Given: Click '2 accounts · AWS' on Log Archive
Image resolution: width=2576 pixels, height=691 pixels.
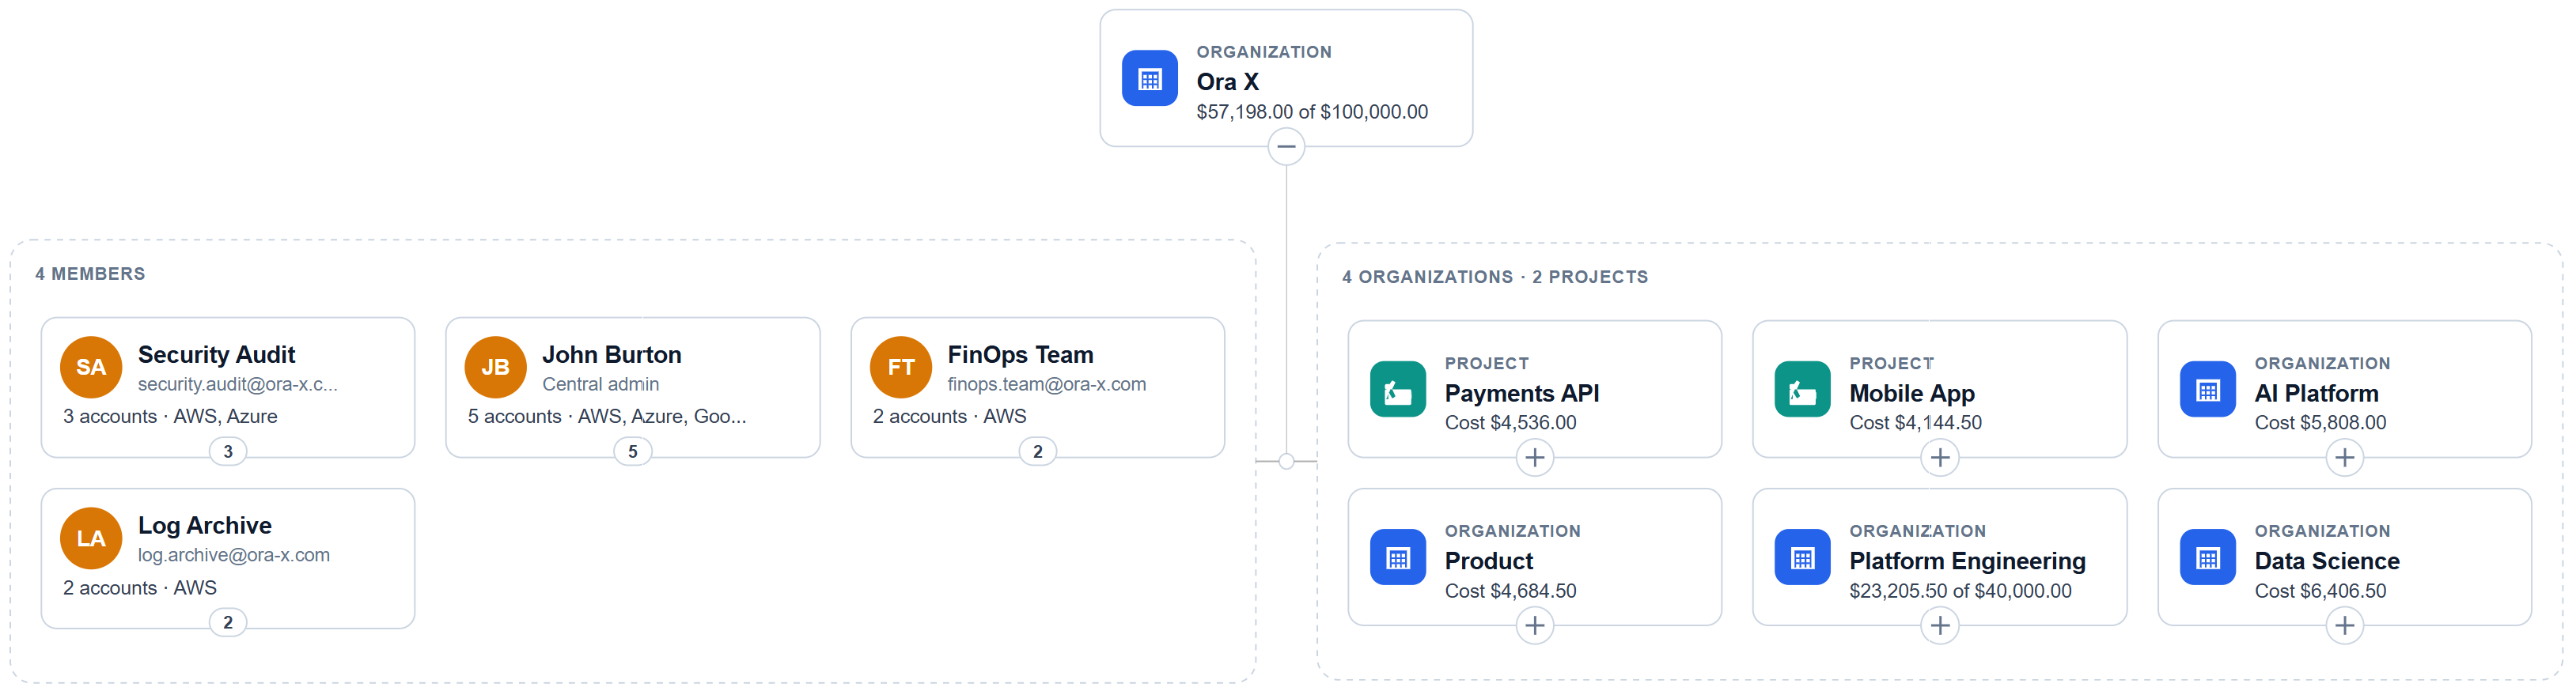Looking at the screenshot, I should click(x=139, y=588).
